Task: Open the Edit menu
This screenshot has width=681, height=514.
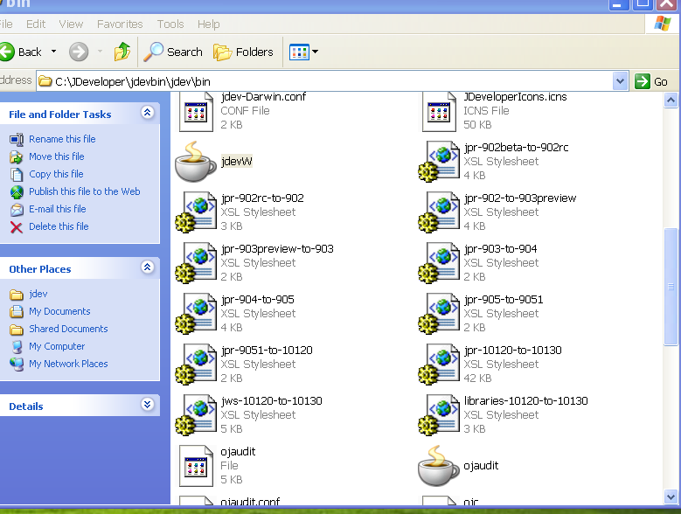Action: coord(36,24)
